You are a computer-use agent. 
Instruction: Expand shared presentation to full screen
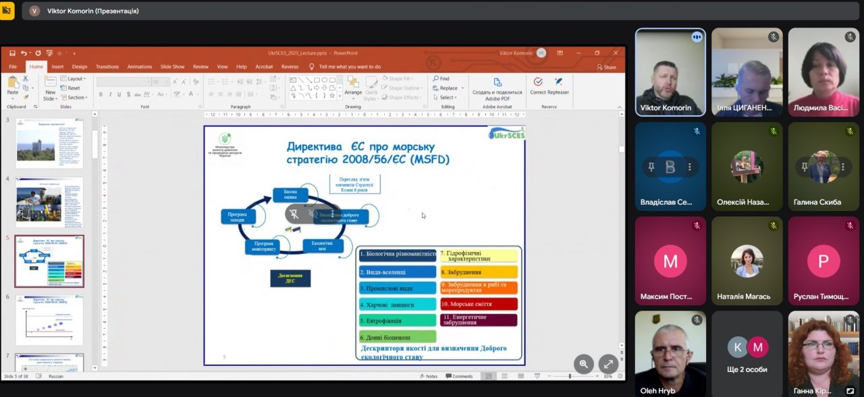[608, 364]
